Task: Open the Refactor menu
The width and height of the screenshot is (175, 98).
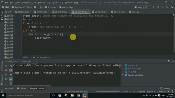Action: click(42, 2)
